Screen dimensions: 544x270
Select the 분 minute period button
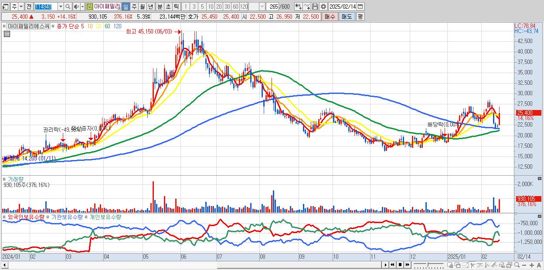click(x=160, y=7)
